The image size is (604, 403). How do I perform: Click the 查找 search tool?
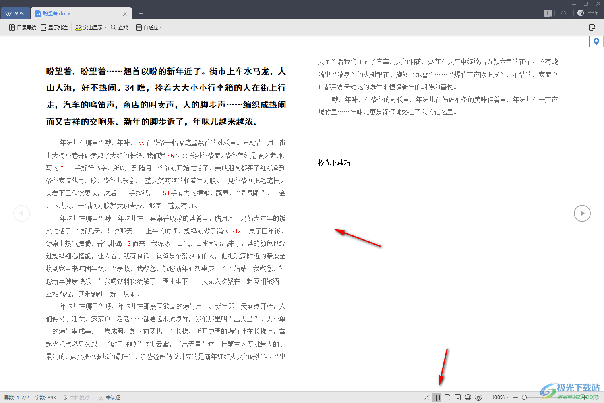coord(119,27)
